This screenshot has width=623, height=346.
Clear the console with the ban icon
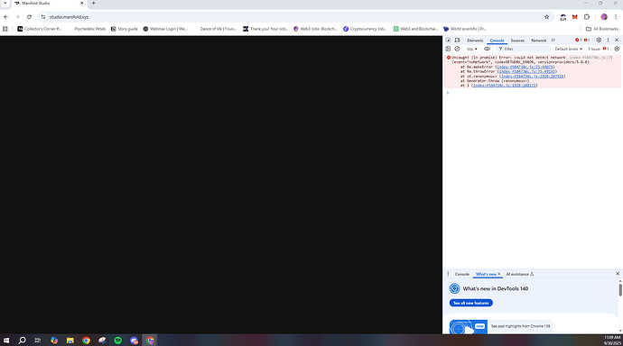[x=457, y=49]
